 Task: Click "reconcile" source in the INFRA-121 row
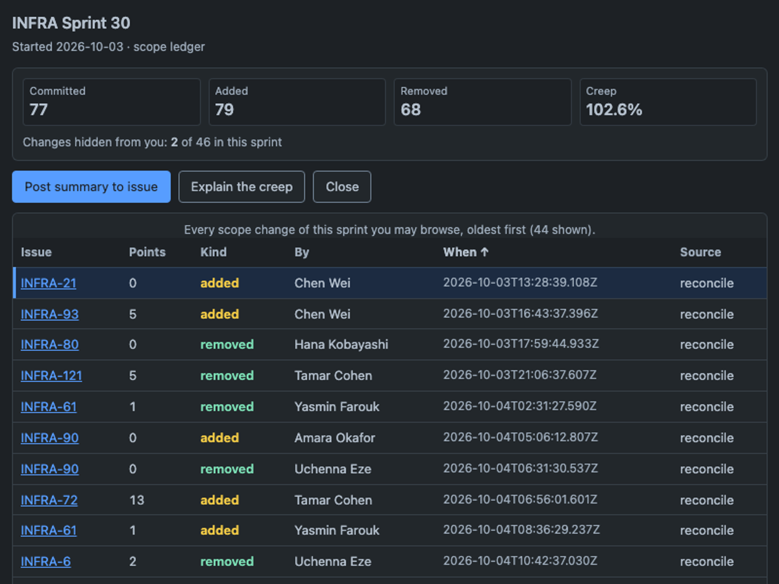click(x=707, y=376)
